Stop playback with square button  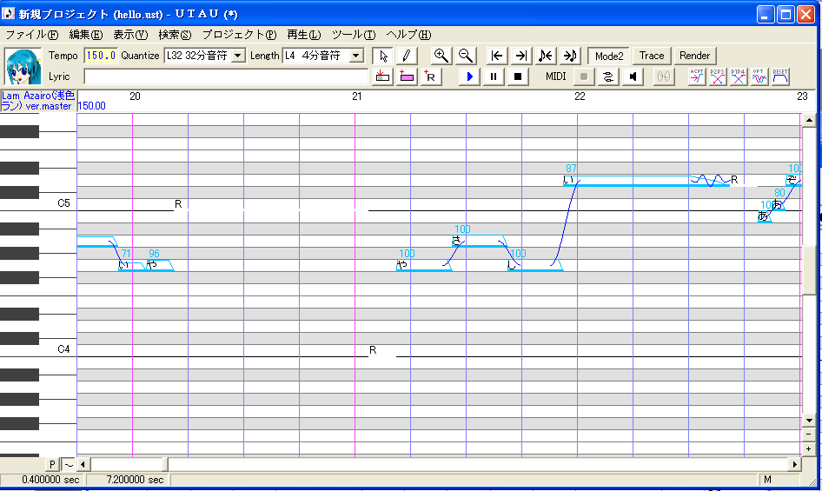click(517, 76)
